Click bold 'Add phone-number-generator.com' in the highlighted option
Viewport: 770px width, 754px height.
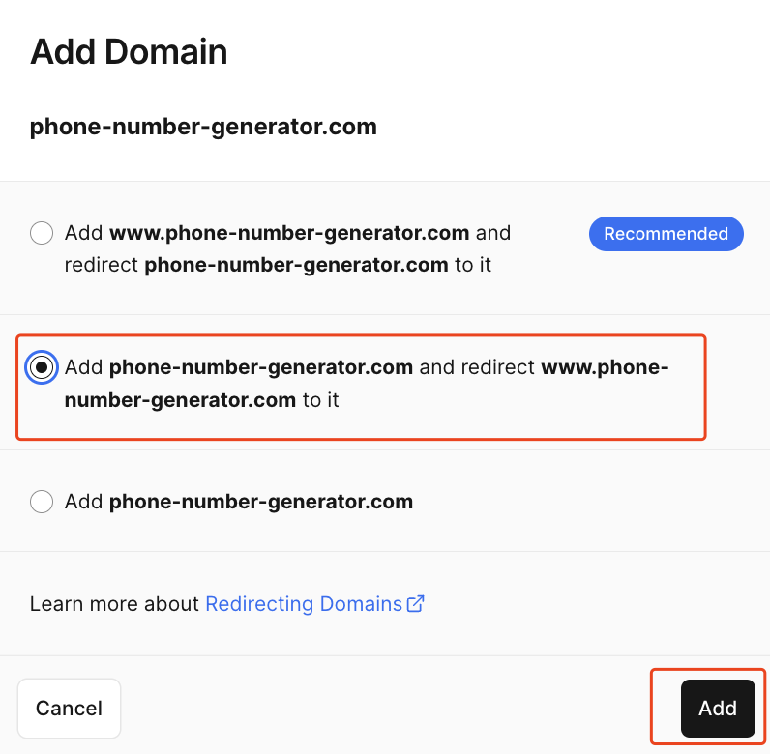239,367
